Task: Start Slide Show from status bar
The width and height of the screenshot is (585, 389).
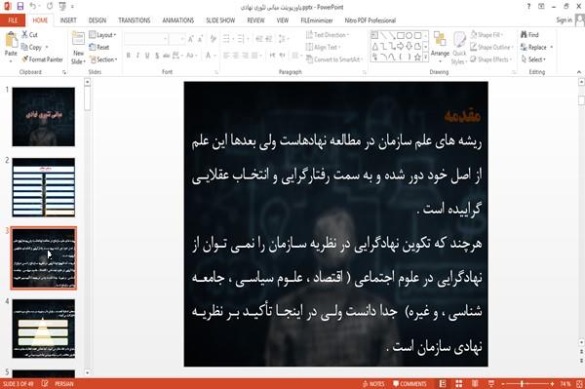Action: tap(491, 384)
